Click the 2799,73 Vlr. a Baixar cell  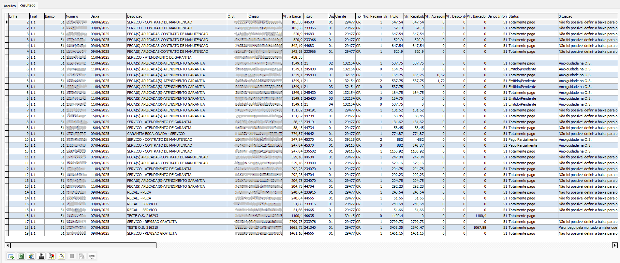293,222
